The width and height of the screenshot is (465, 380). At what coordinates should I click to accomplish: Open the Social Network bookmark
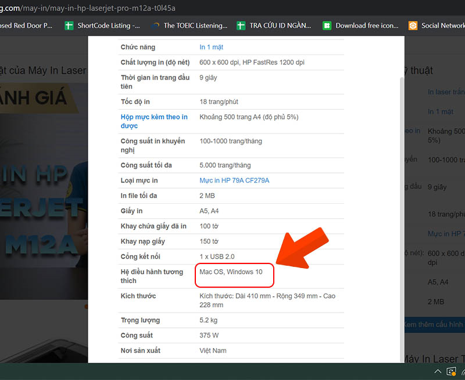click(437, 26)
